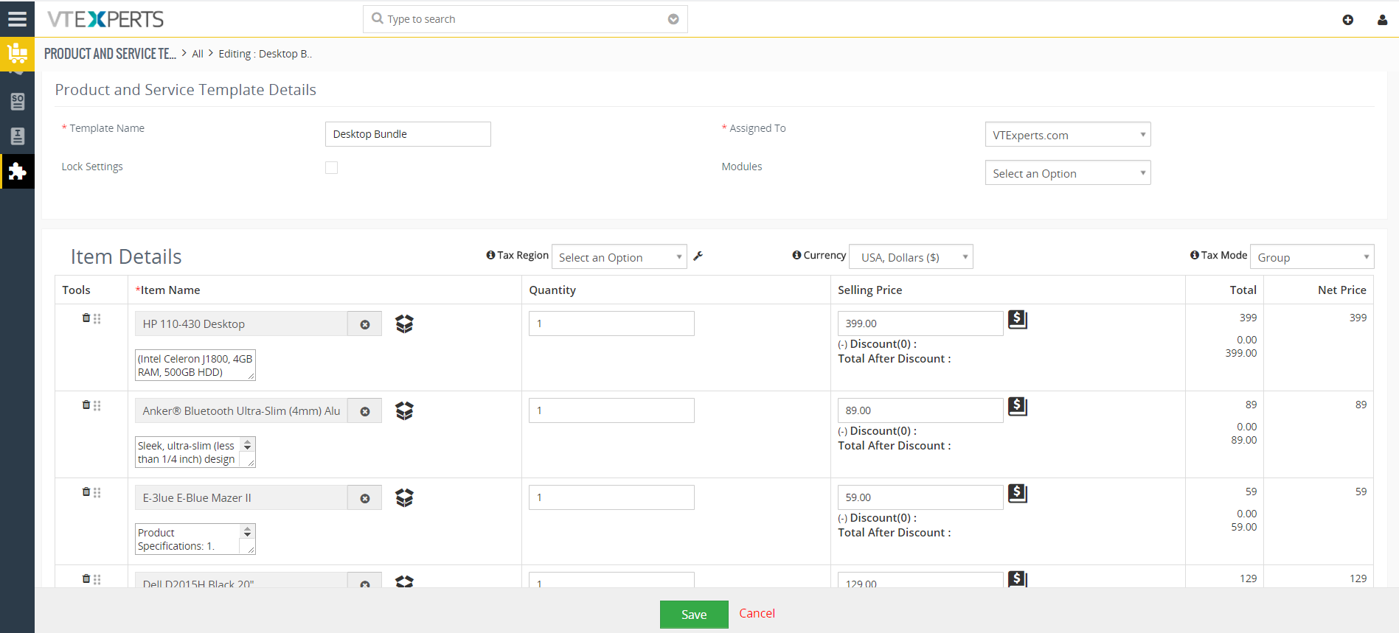Open the hamburger main menu

click(17, 18)
